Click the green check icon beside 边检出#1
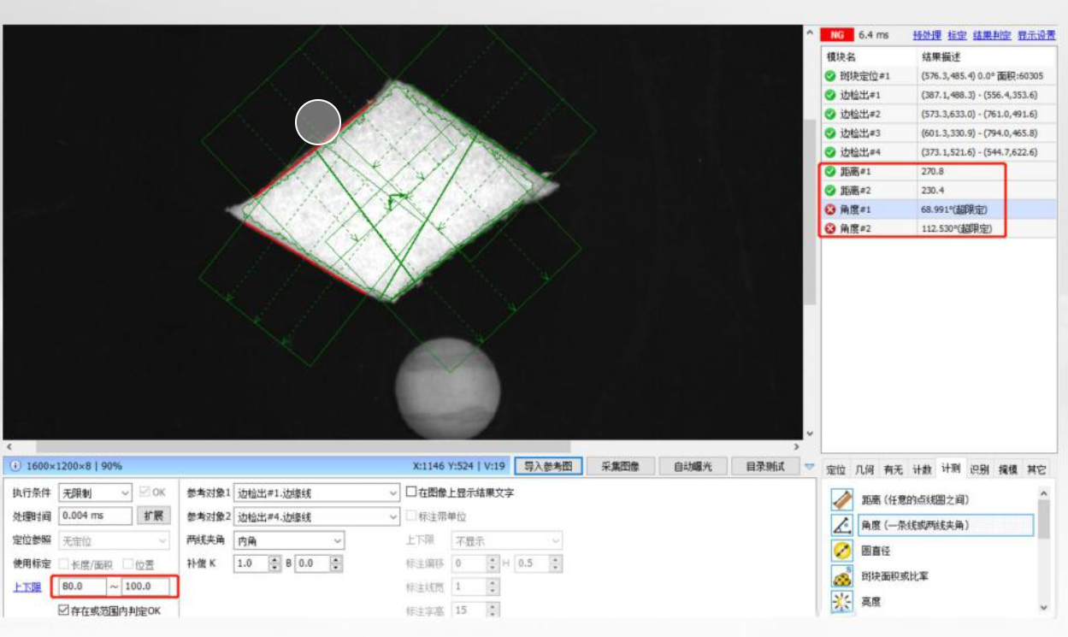 pos(830,95)
